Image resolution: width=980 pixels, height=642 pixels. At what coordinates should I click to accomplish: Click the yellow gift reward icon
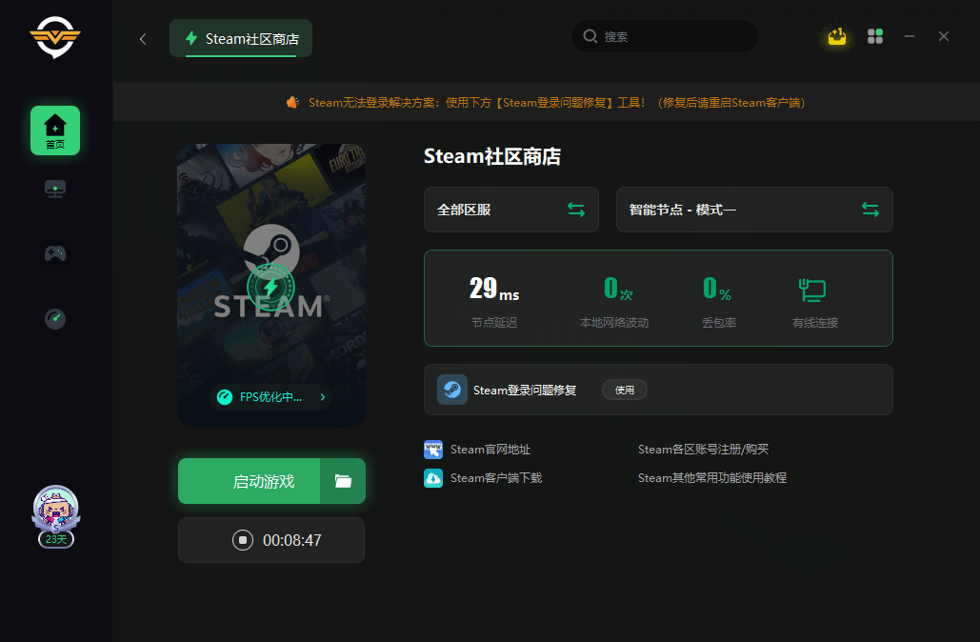pyautogui.click(x=836, y=37)
